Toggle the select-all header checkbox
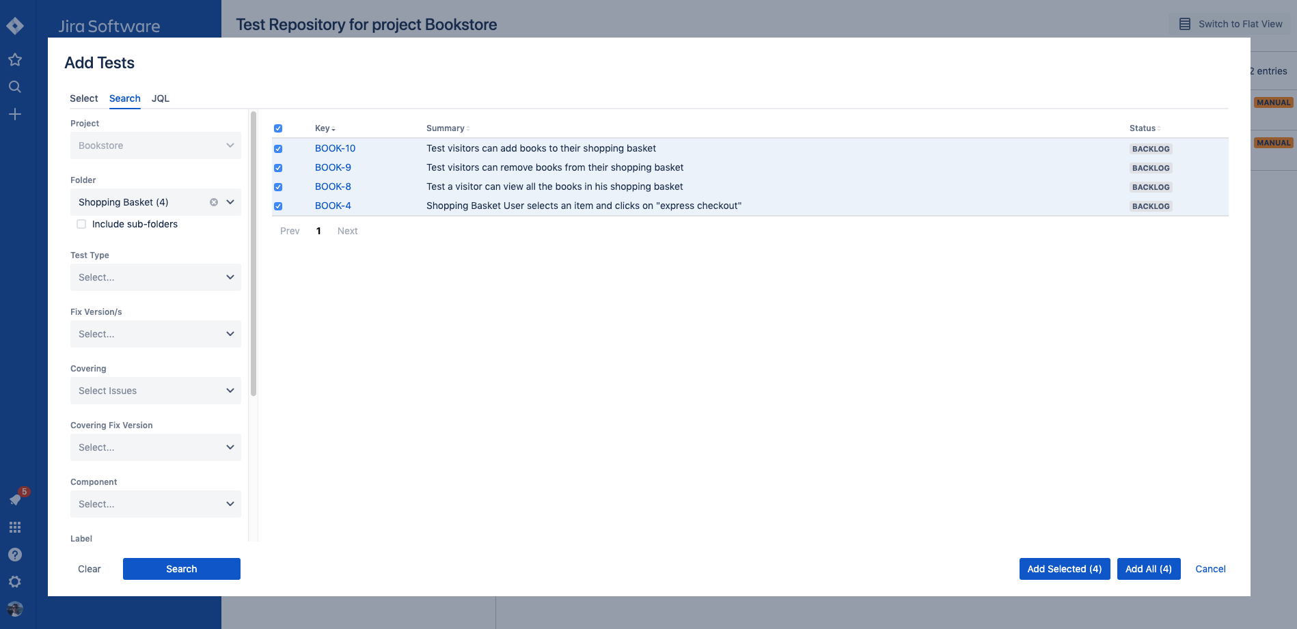 click(x=278, y=128)
